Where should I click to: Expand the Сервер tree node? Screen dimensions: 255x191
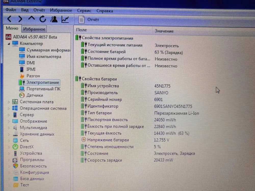click(x=9, y=115)
